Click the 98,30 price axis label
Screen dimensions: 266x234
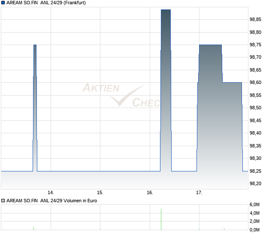point(255,158)
